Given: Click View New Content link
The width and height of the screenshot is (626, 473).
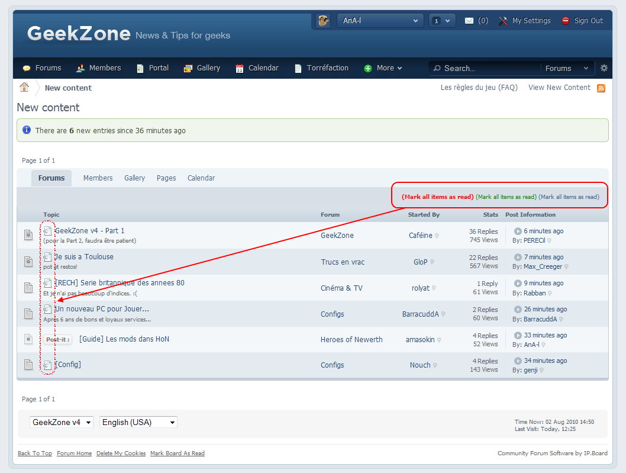Looking at the screenshot, I should tap(559, 88).
